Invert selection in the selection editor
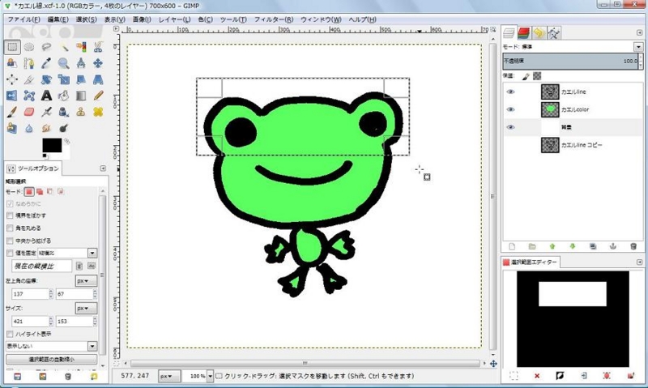648x388 pixels. tap(560, 376)
